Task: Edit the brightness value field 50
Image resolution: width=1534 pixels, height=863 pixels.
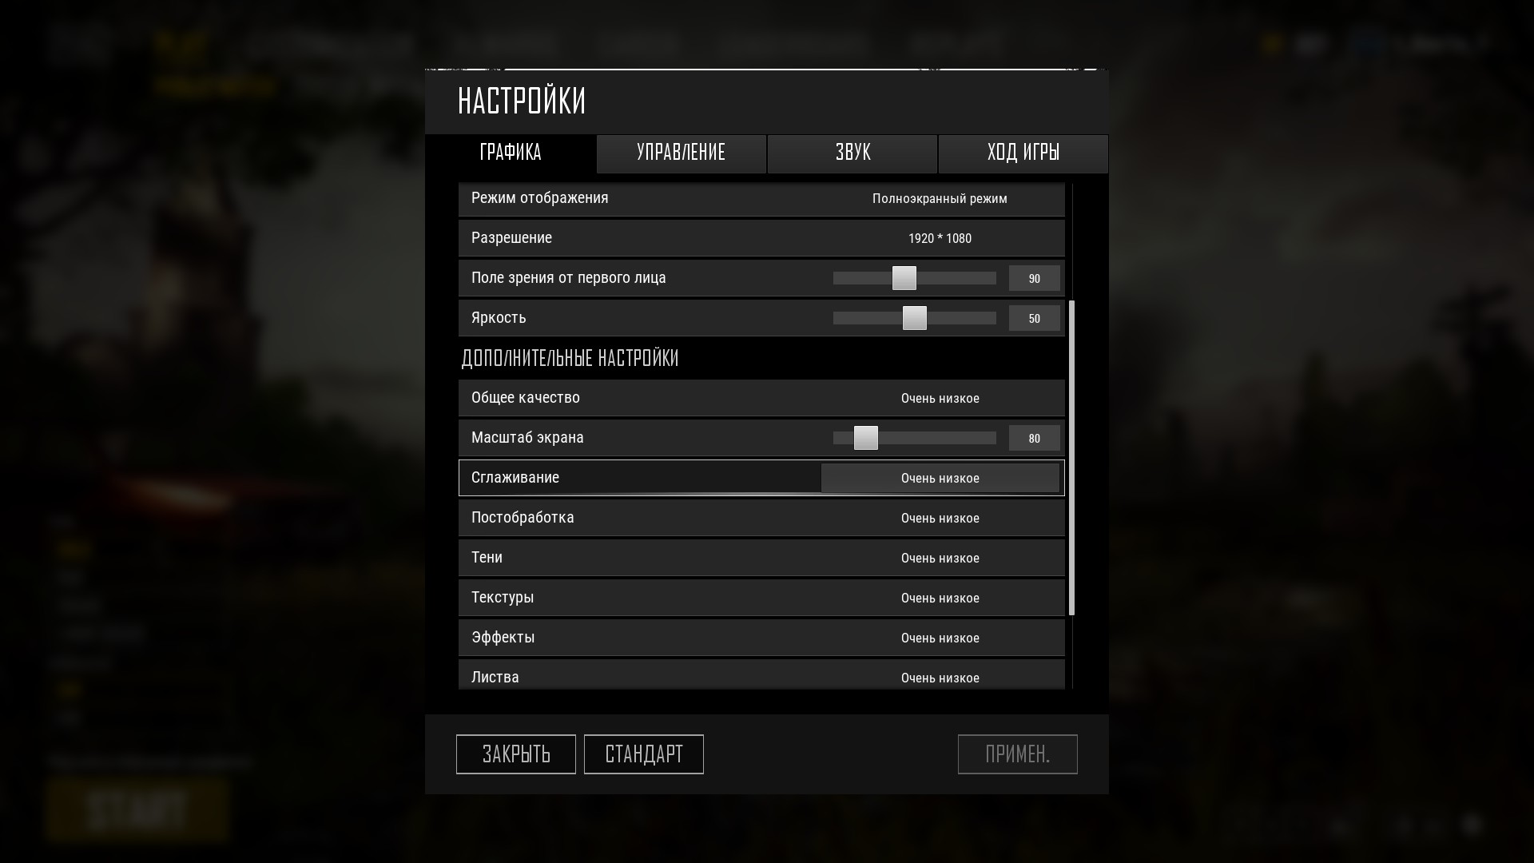Action: click(1035, 318)
